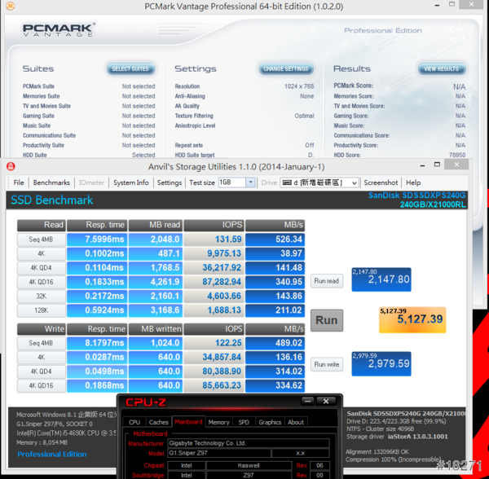Click View Results in PCMark Vantage

(x=441, y=69)
